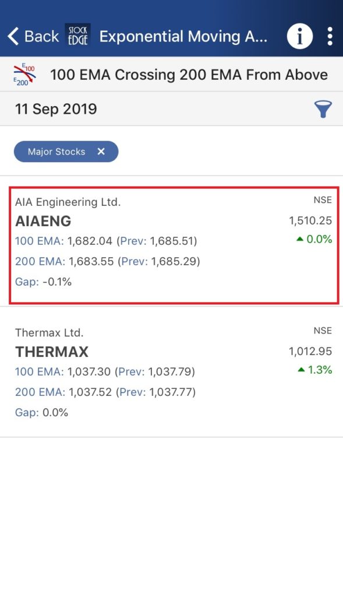Screen dimensions: 343x597
Task: Toggle the Major Stocks filter
Action: 56,152
